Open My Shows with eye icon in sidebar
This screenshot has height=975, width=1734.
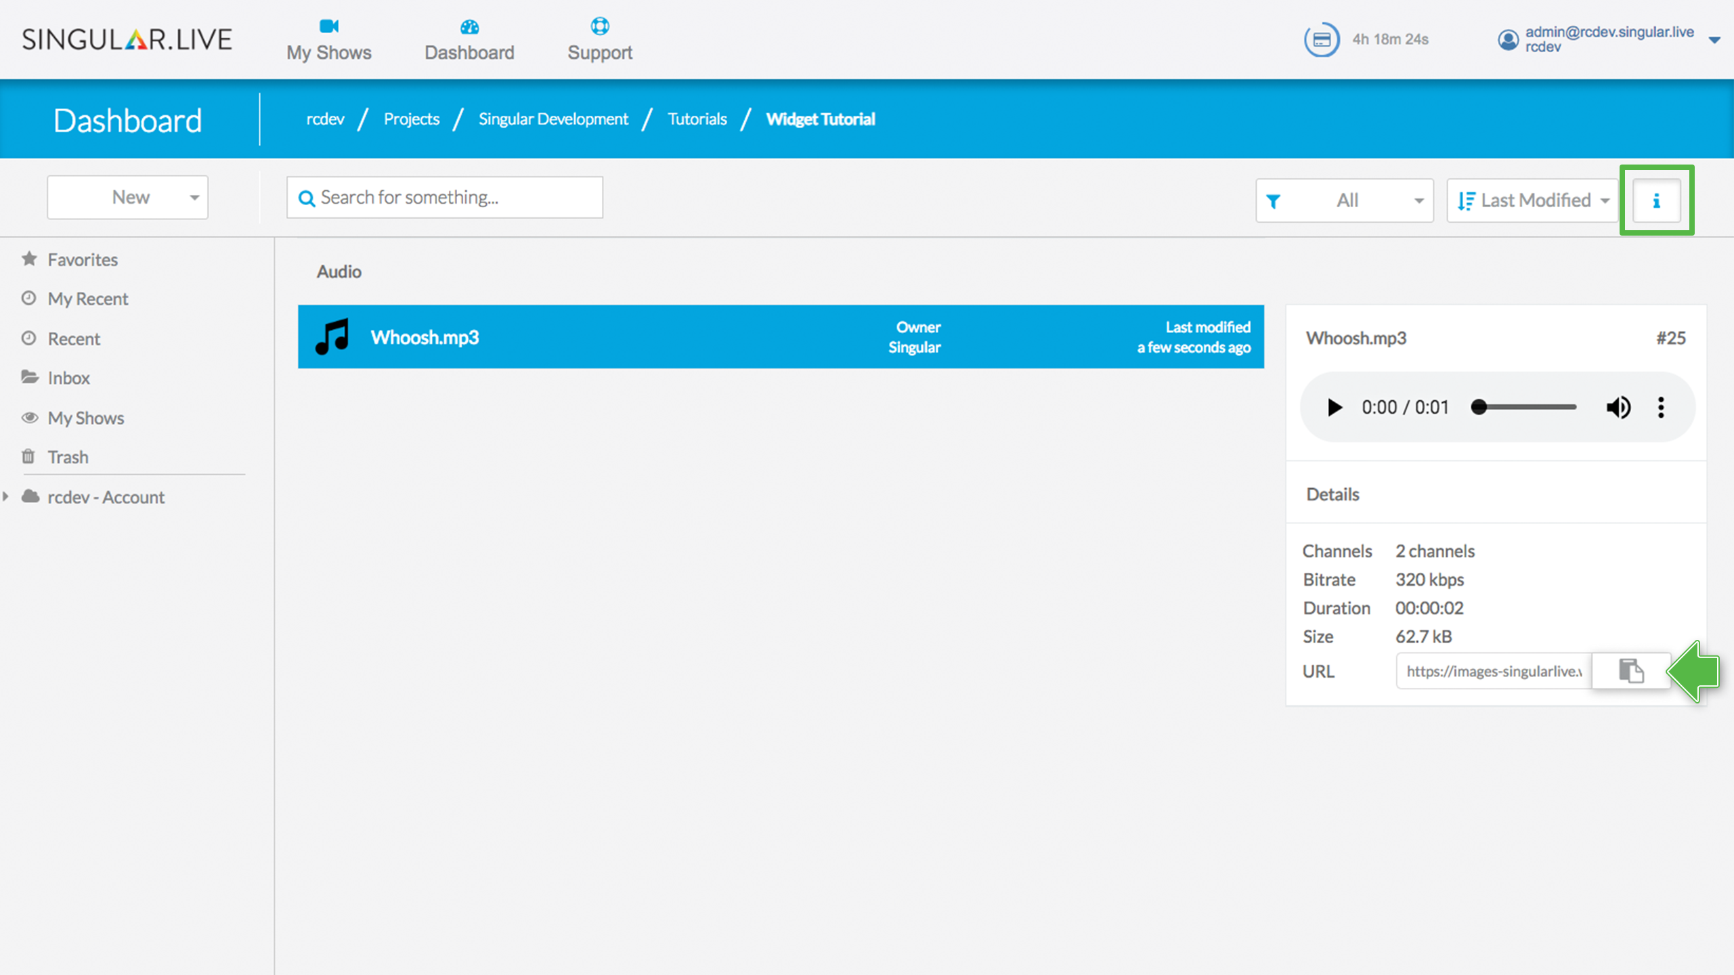(85, 418)
